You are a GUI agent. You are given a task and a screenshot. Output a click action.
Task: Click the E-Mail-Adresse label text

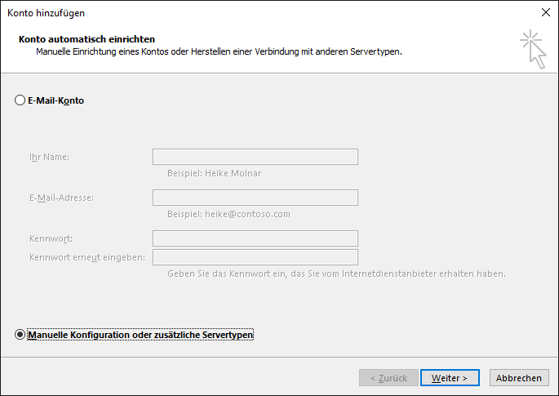pos(61,198)
